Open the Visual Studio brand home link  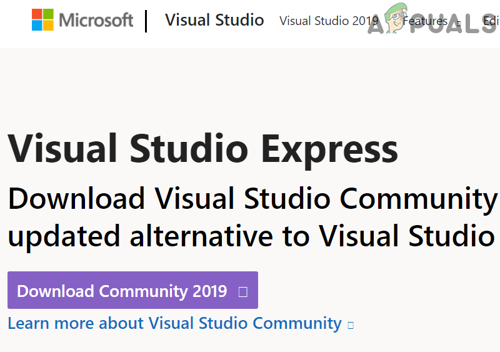[x=214, y=20]
